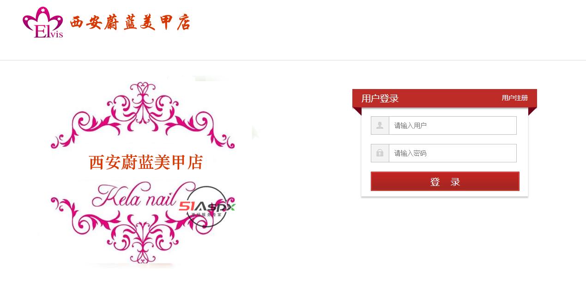The height and width of the screenshot is (286, 586).
Task: Focus the 请输入密码 password field
Action: tap(453, 153)
